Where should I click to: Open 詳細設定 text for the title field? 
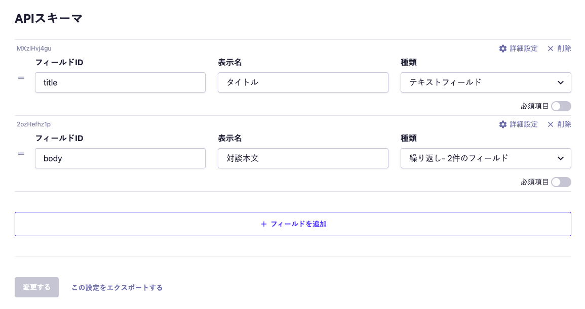pos(524,49)
